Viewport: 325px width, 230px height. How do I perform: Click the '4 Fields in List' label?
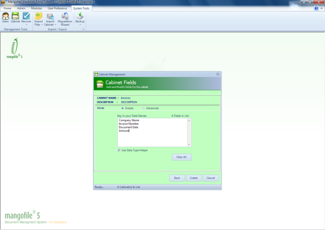(180, 116)
